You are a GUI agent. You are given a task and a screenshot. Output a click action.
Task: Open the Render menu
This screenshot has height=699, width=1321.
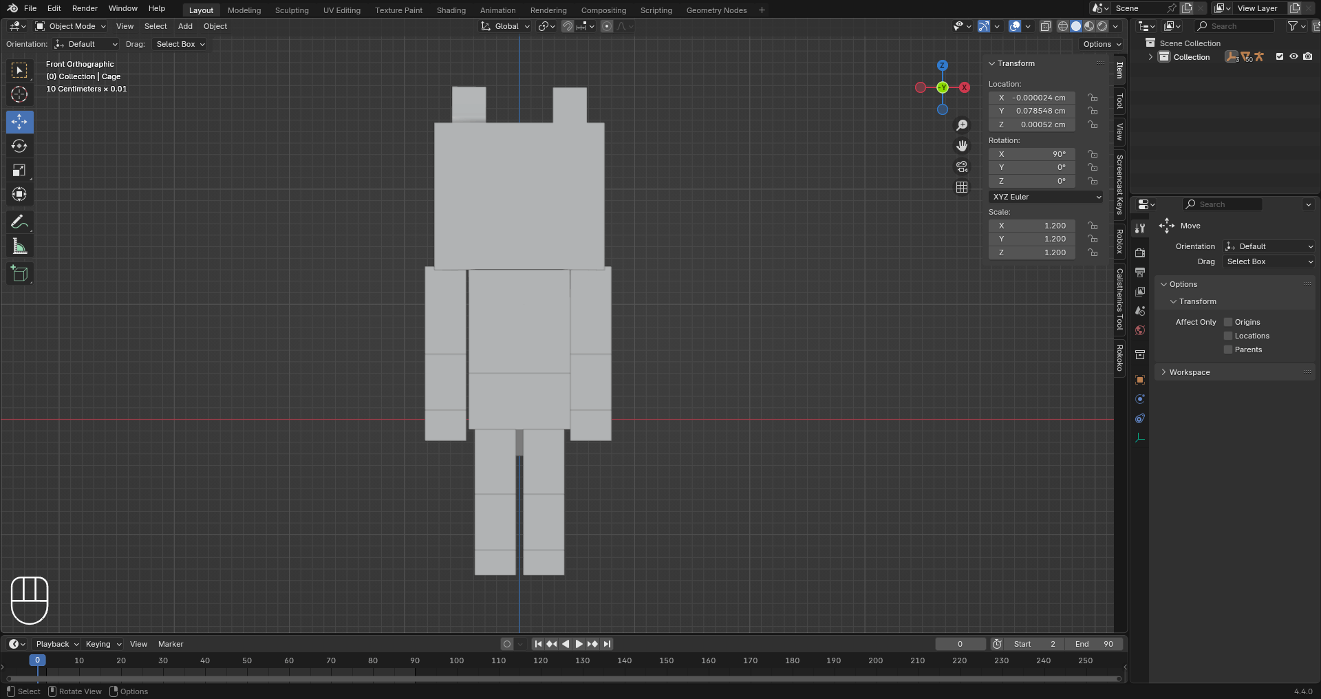coord(85,8)
